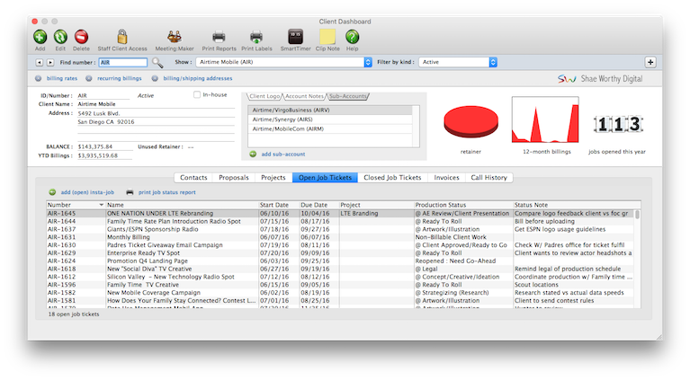The image size is (690, 380).
Task: Click the magnifying glass search icon
Action: click(157, 63)
